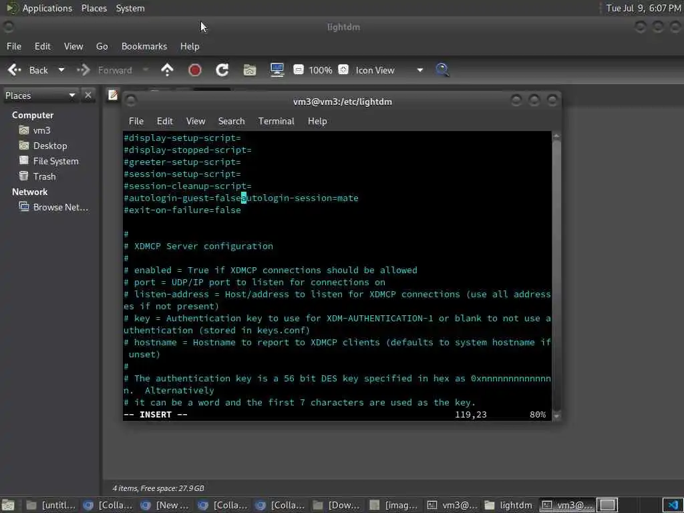The width and height of the screenshot is (684, 513).
Task: Click the terminal scrollbar up arrow
Action: [556, 136]
